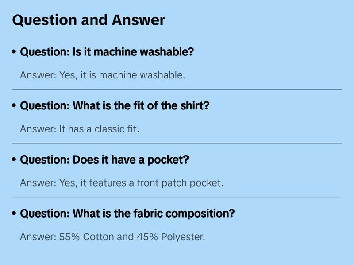Click the bullet beside the shirt fit question

click(15, 106)
